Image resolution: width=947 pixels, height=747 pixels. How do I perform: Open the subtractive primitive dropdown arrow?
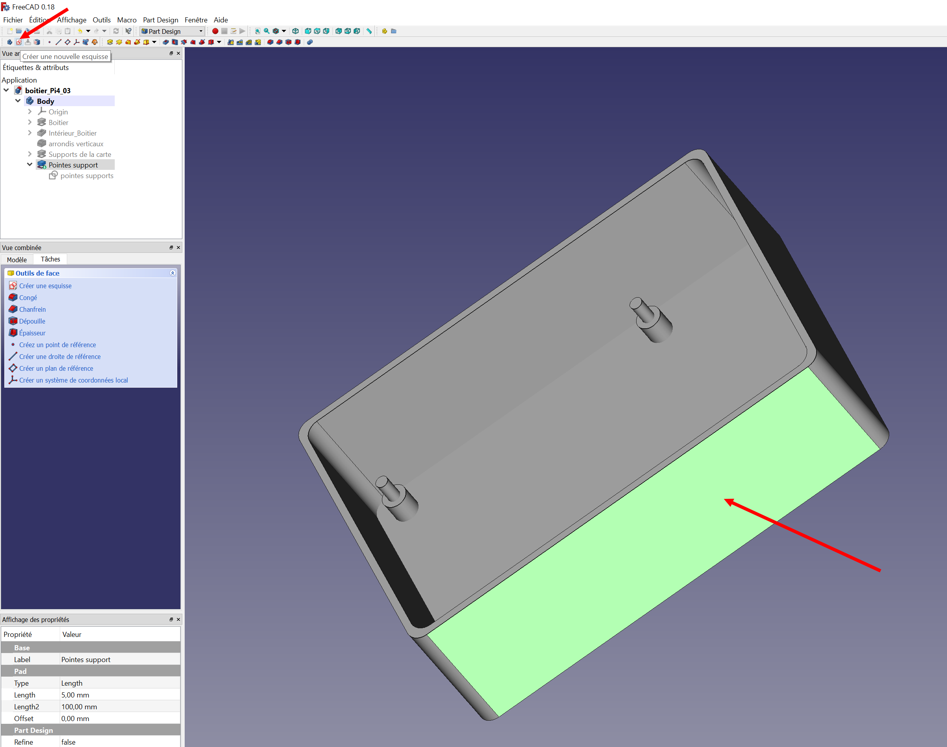point(219,42)
